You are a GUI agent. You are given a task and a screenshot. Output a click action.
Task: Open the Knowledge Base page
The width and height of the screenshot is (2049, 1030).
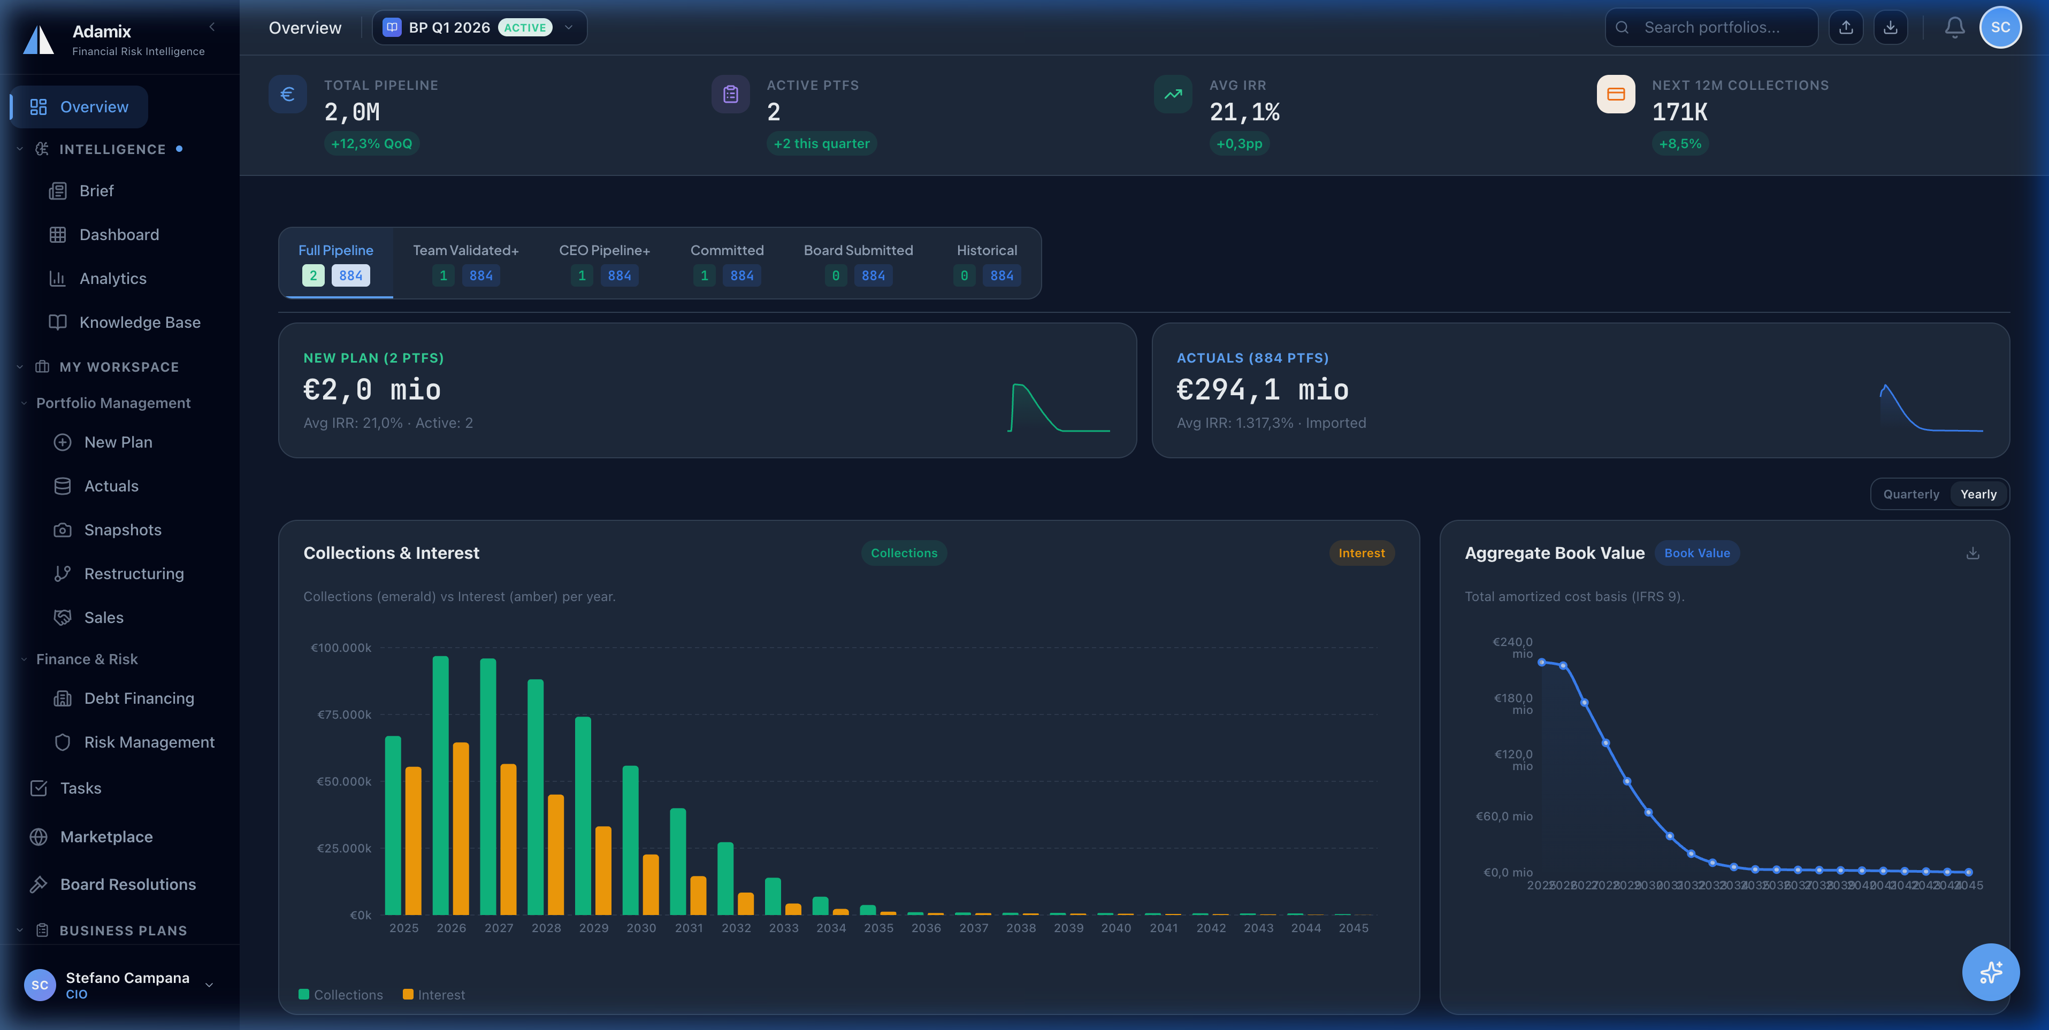pos(139,322)
